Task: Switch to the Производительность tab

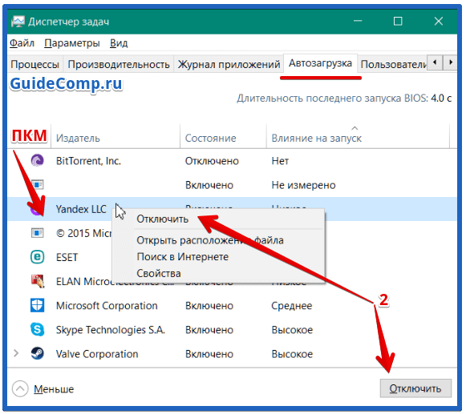Action: [119, 64]
